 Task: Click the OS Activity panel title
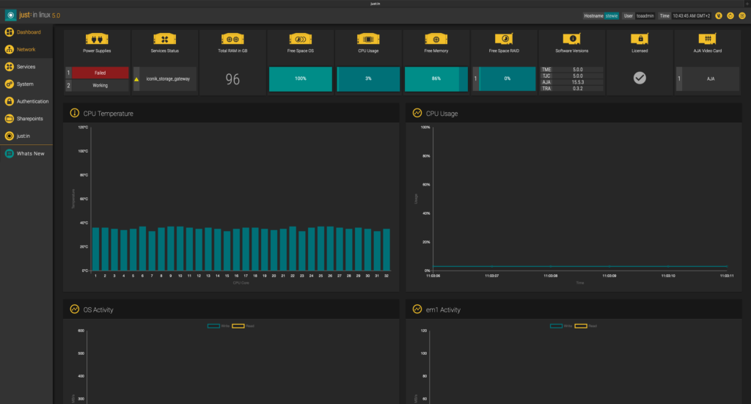click(98, 309)
